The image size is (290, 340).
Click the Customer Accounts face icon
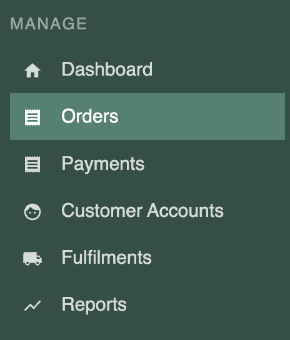point(32,212)
